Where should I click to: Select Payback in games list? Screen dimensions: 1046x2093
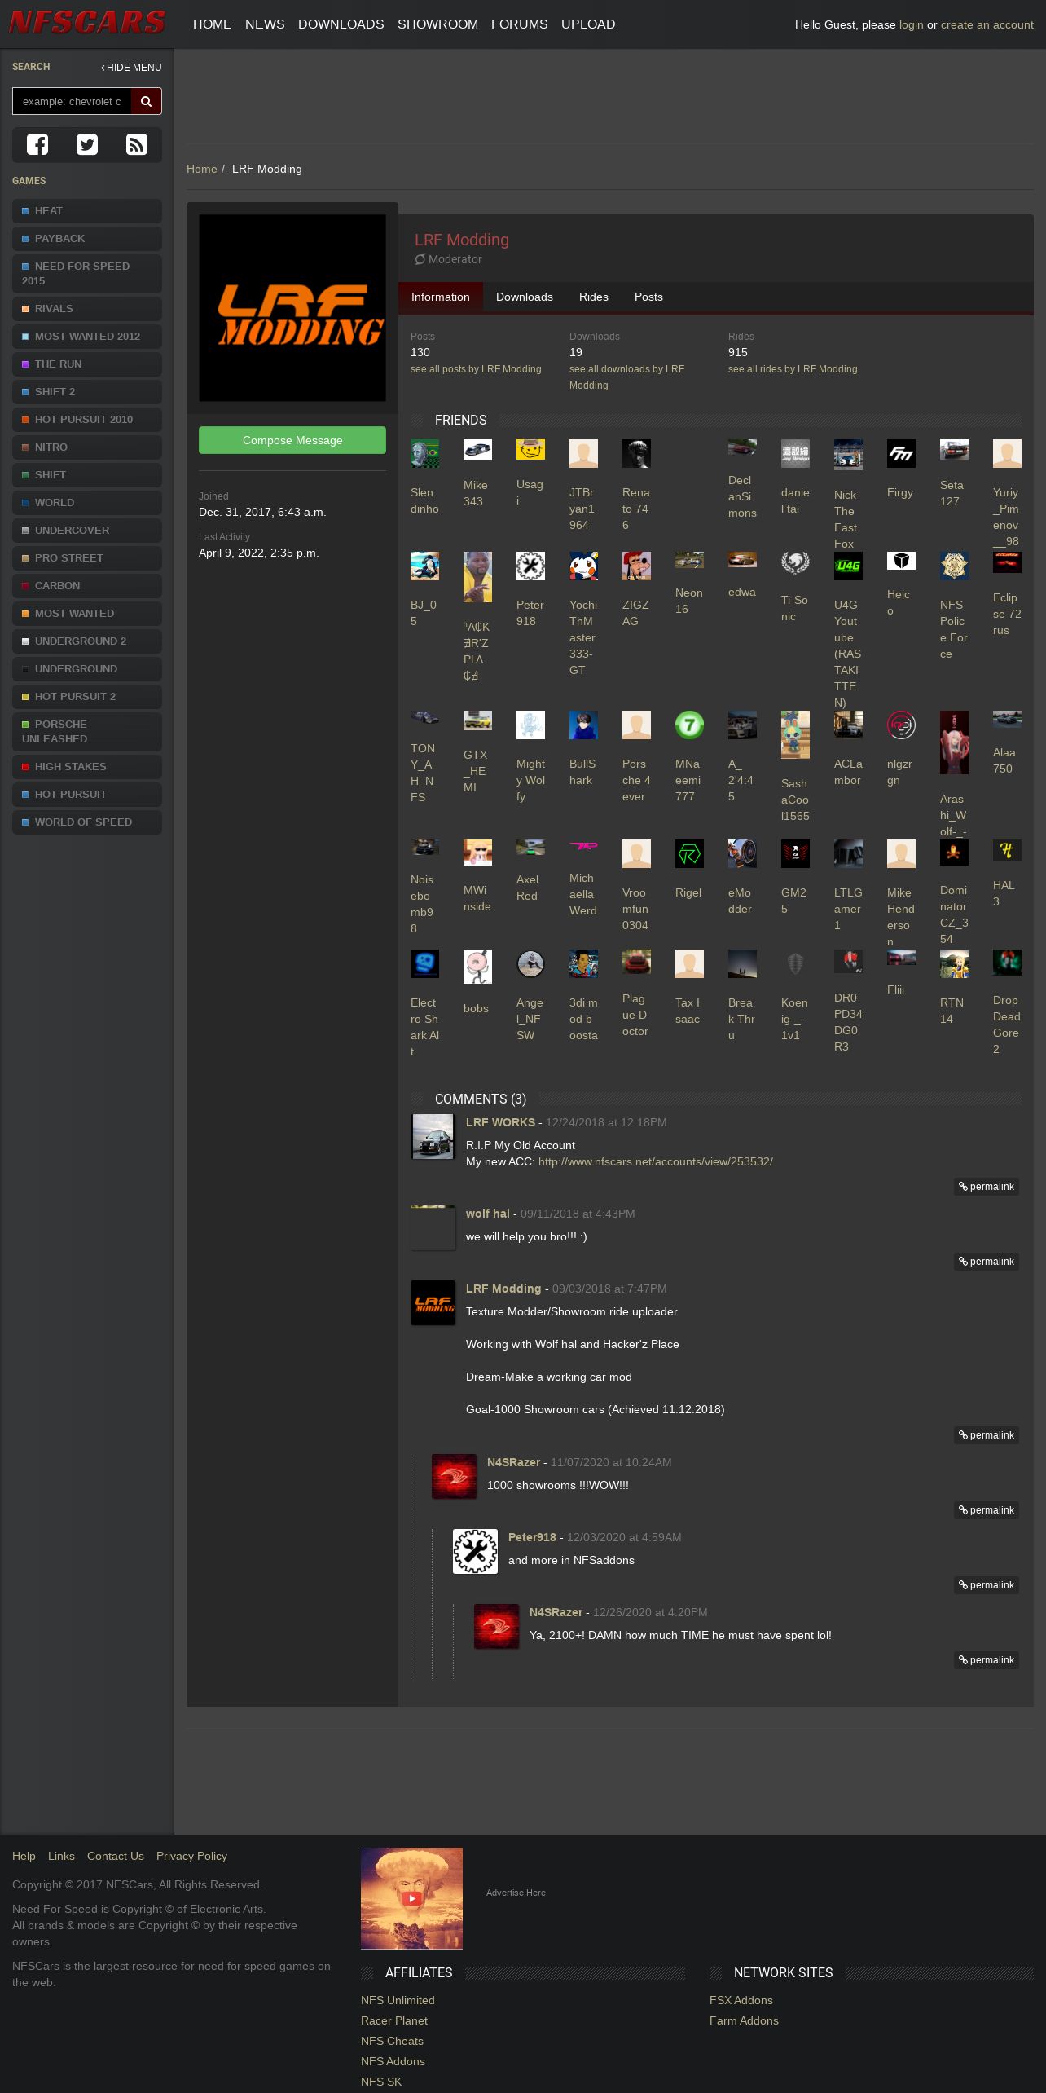87,239
